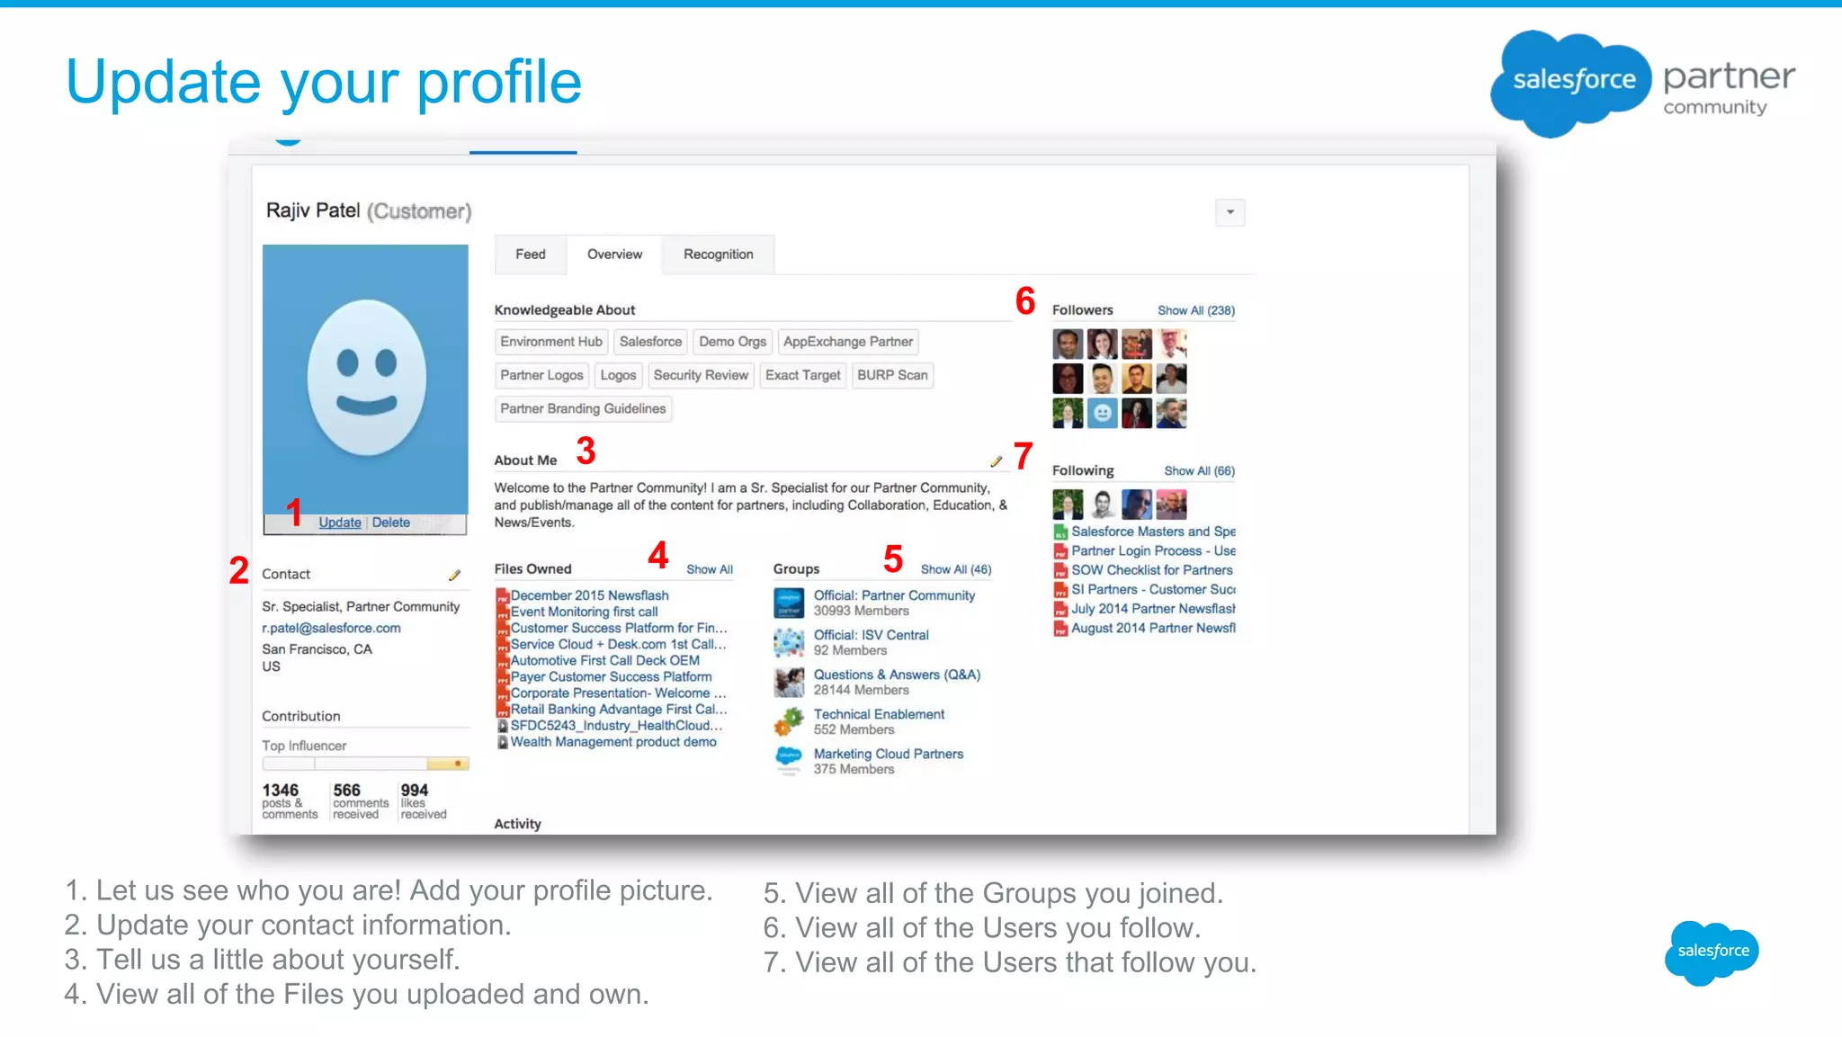Viewport: 1842px width, 1037px height.
Task: Select the Security Review topic tag
Action: pos(701,375)
